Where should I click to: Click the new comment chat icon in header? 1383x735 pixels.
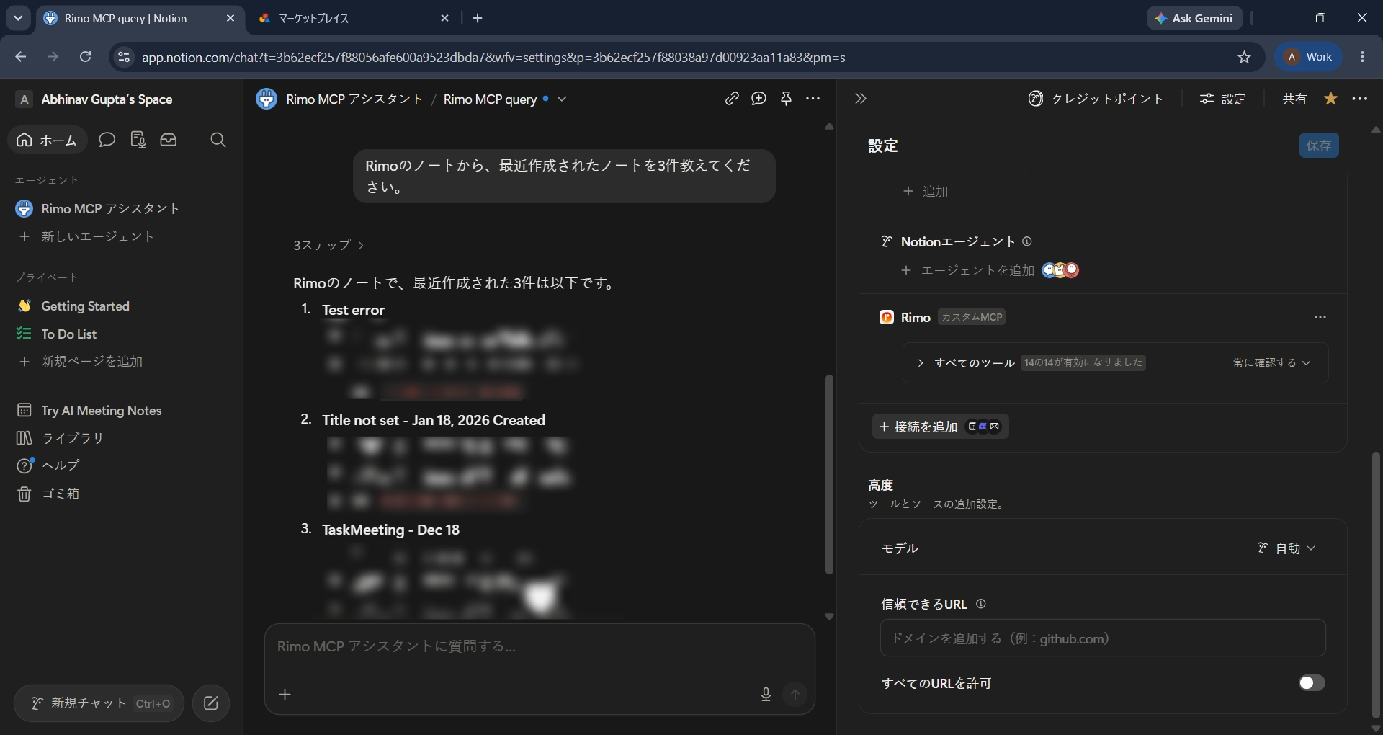758,99
